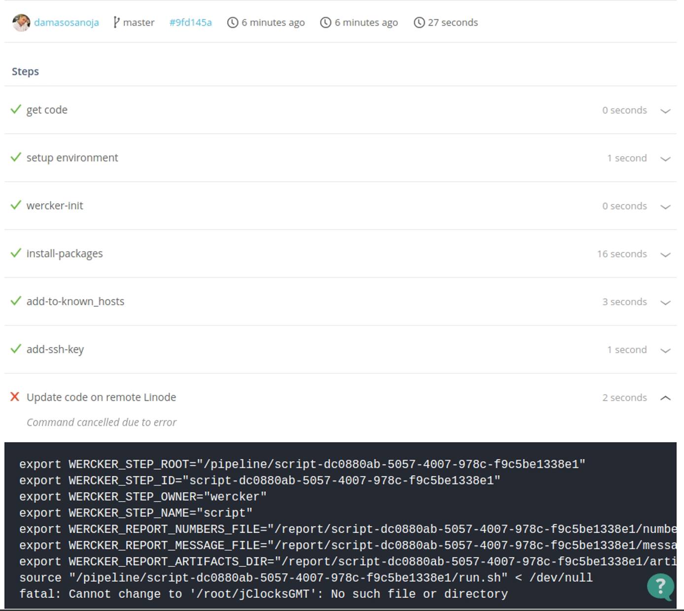The height and width of the screenshot is (611, 684).
Task: Collapse the Update code on remote Linode log
Action: coord(665,397)
